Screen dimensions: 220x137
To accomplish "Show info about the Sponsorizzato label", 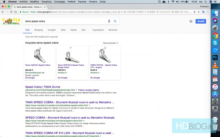I will (x=117, y=43).
